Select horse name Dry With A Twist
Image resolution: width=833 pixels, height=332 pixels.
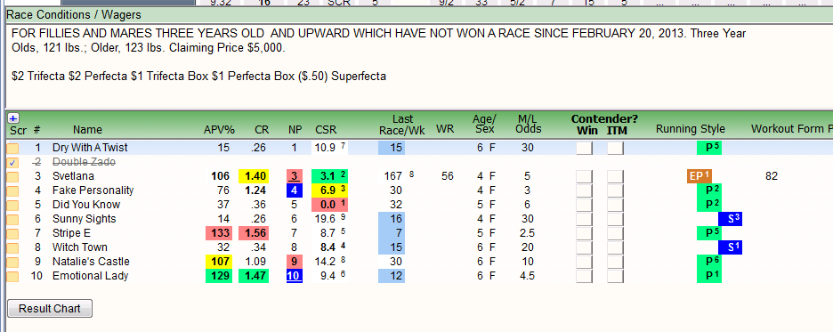click(90, 148)
